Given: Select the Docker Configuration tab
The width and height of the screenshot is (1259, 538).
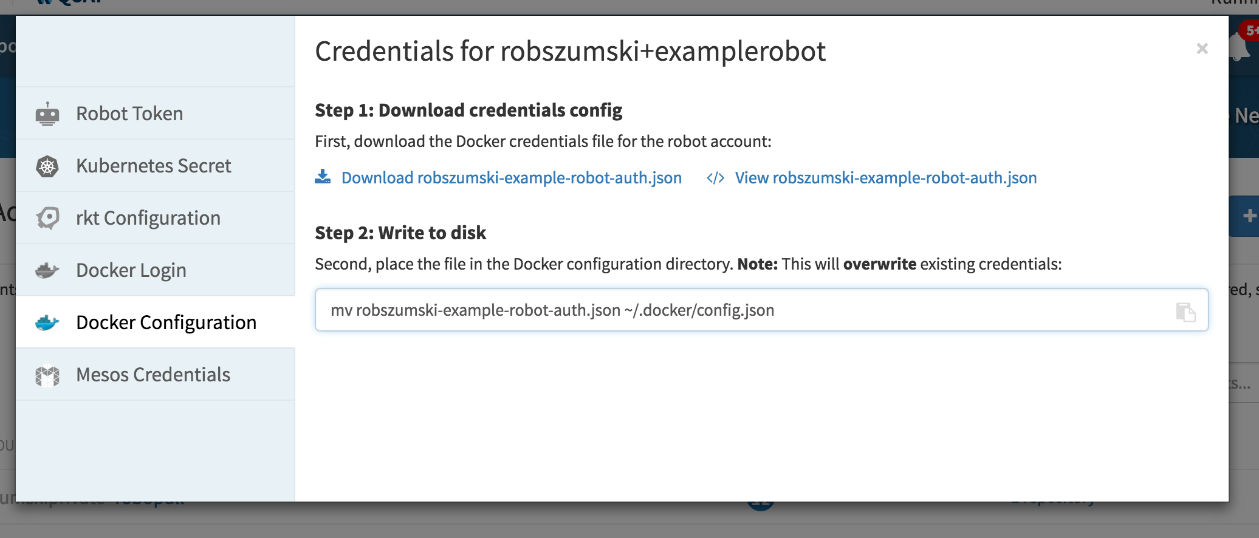Looking at the screenshot, I should 166,322.
